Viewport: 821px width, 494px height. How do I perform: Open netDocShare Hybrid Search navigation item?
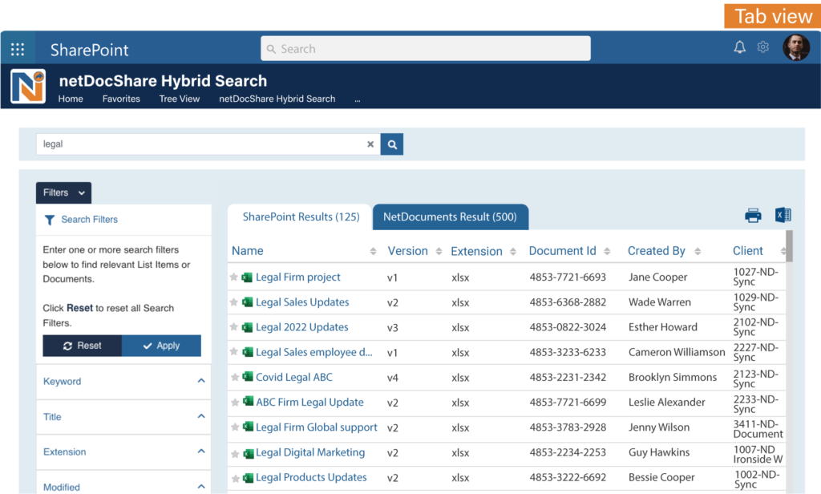click(277, 99)
